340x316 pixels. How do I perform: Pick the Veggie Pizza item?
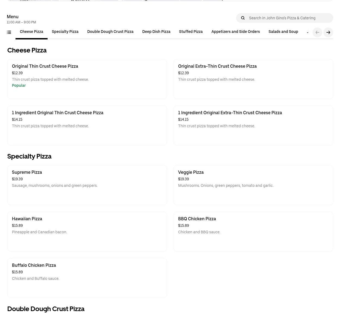[x=253, y=185]
